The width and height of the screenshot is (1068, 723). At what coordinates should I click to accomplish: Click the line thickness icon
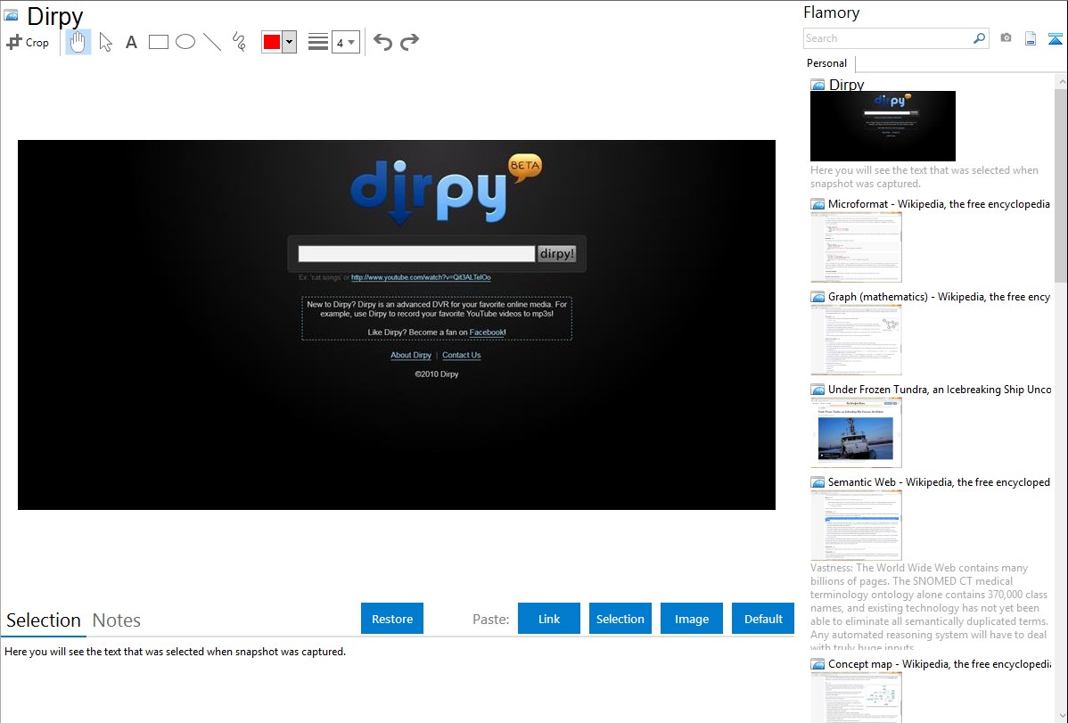pyautogui.click(x=318, y=42)
